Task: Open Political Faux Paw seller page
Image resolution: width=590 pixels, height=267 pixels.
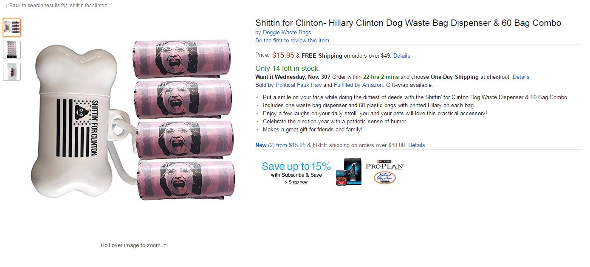Action: (x=299, y=85)
